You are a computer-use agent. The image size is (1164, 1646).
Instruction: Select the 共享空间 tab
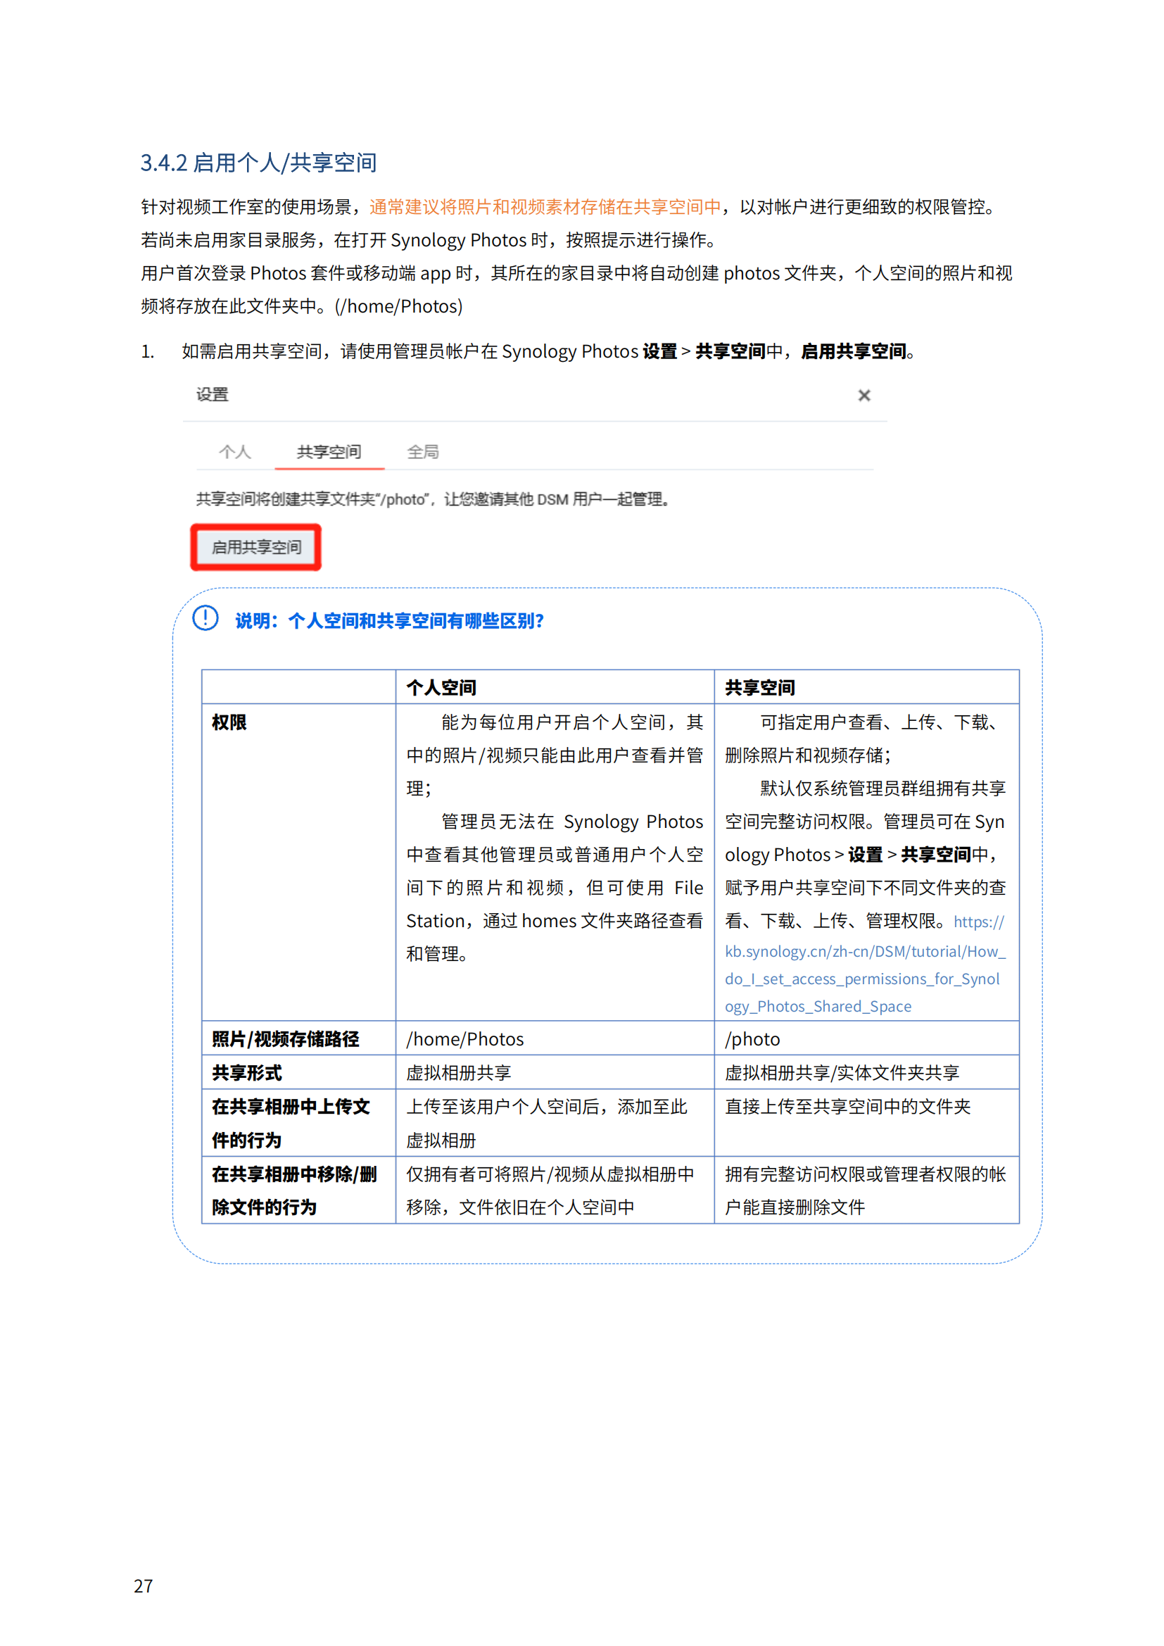(329, 452)
